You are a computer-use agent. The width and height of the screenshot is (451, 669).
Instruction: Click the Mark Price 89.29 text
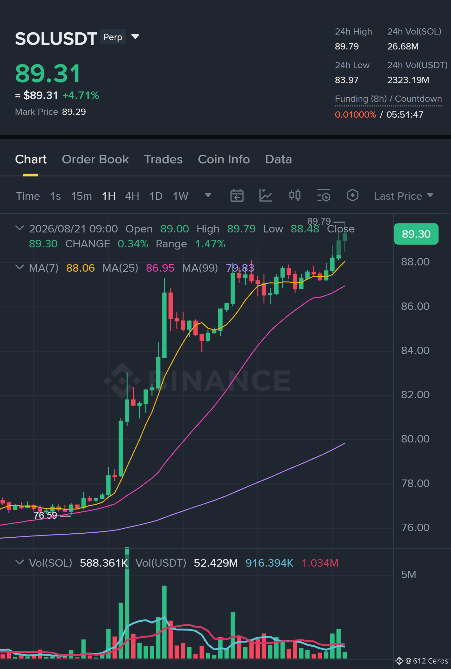[x=50, y=112]
